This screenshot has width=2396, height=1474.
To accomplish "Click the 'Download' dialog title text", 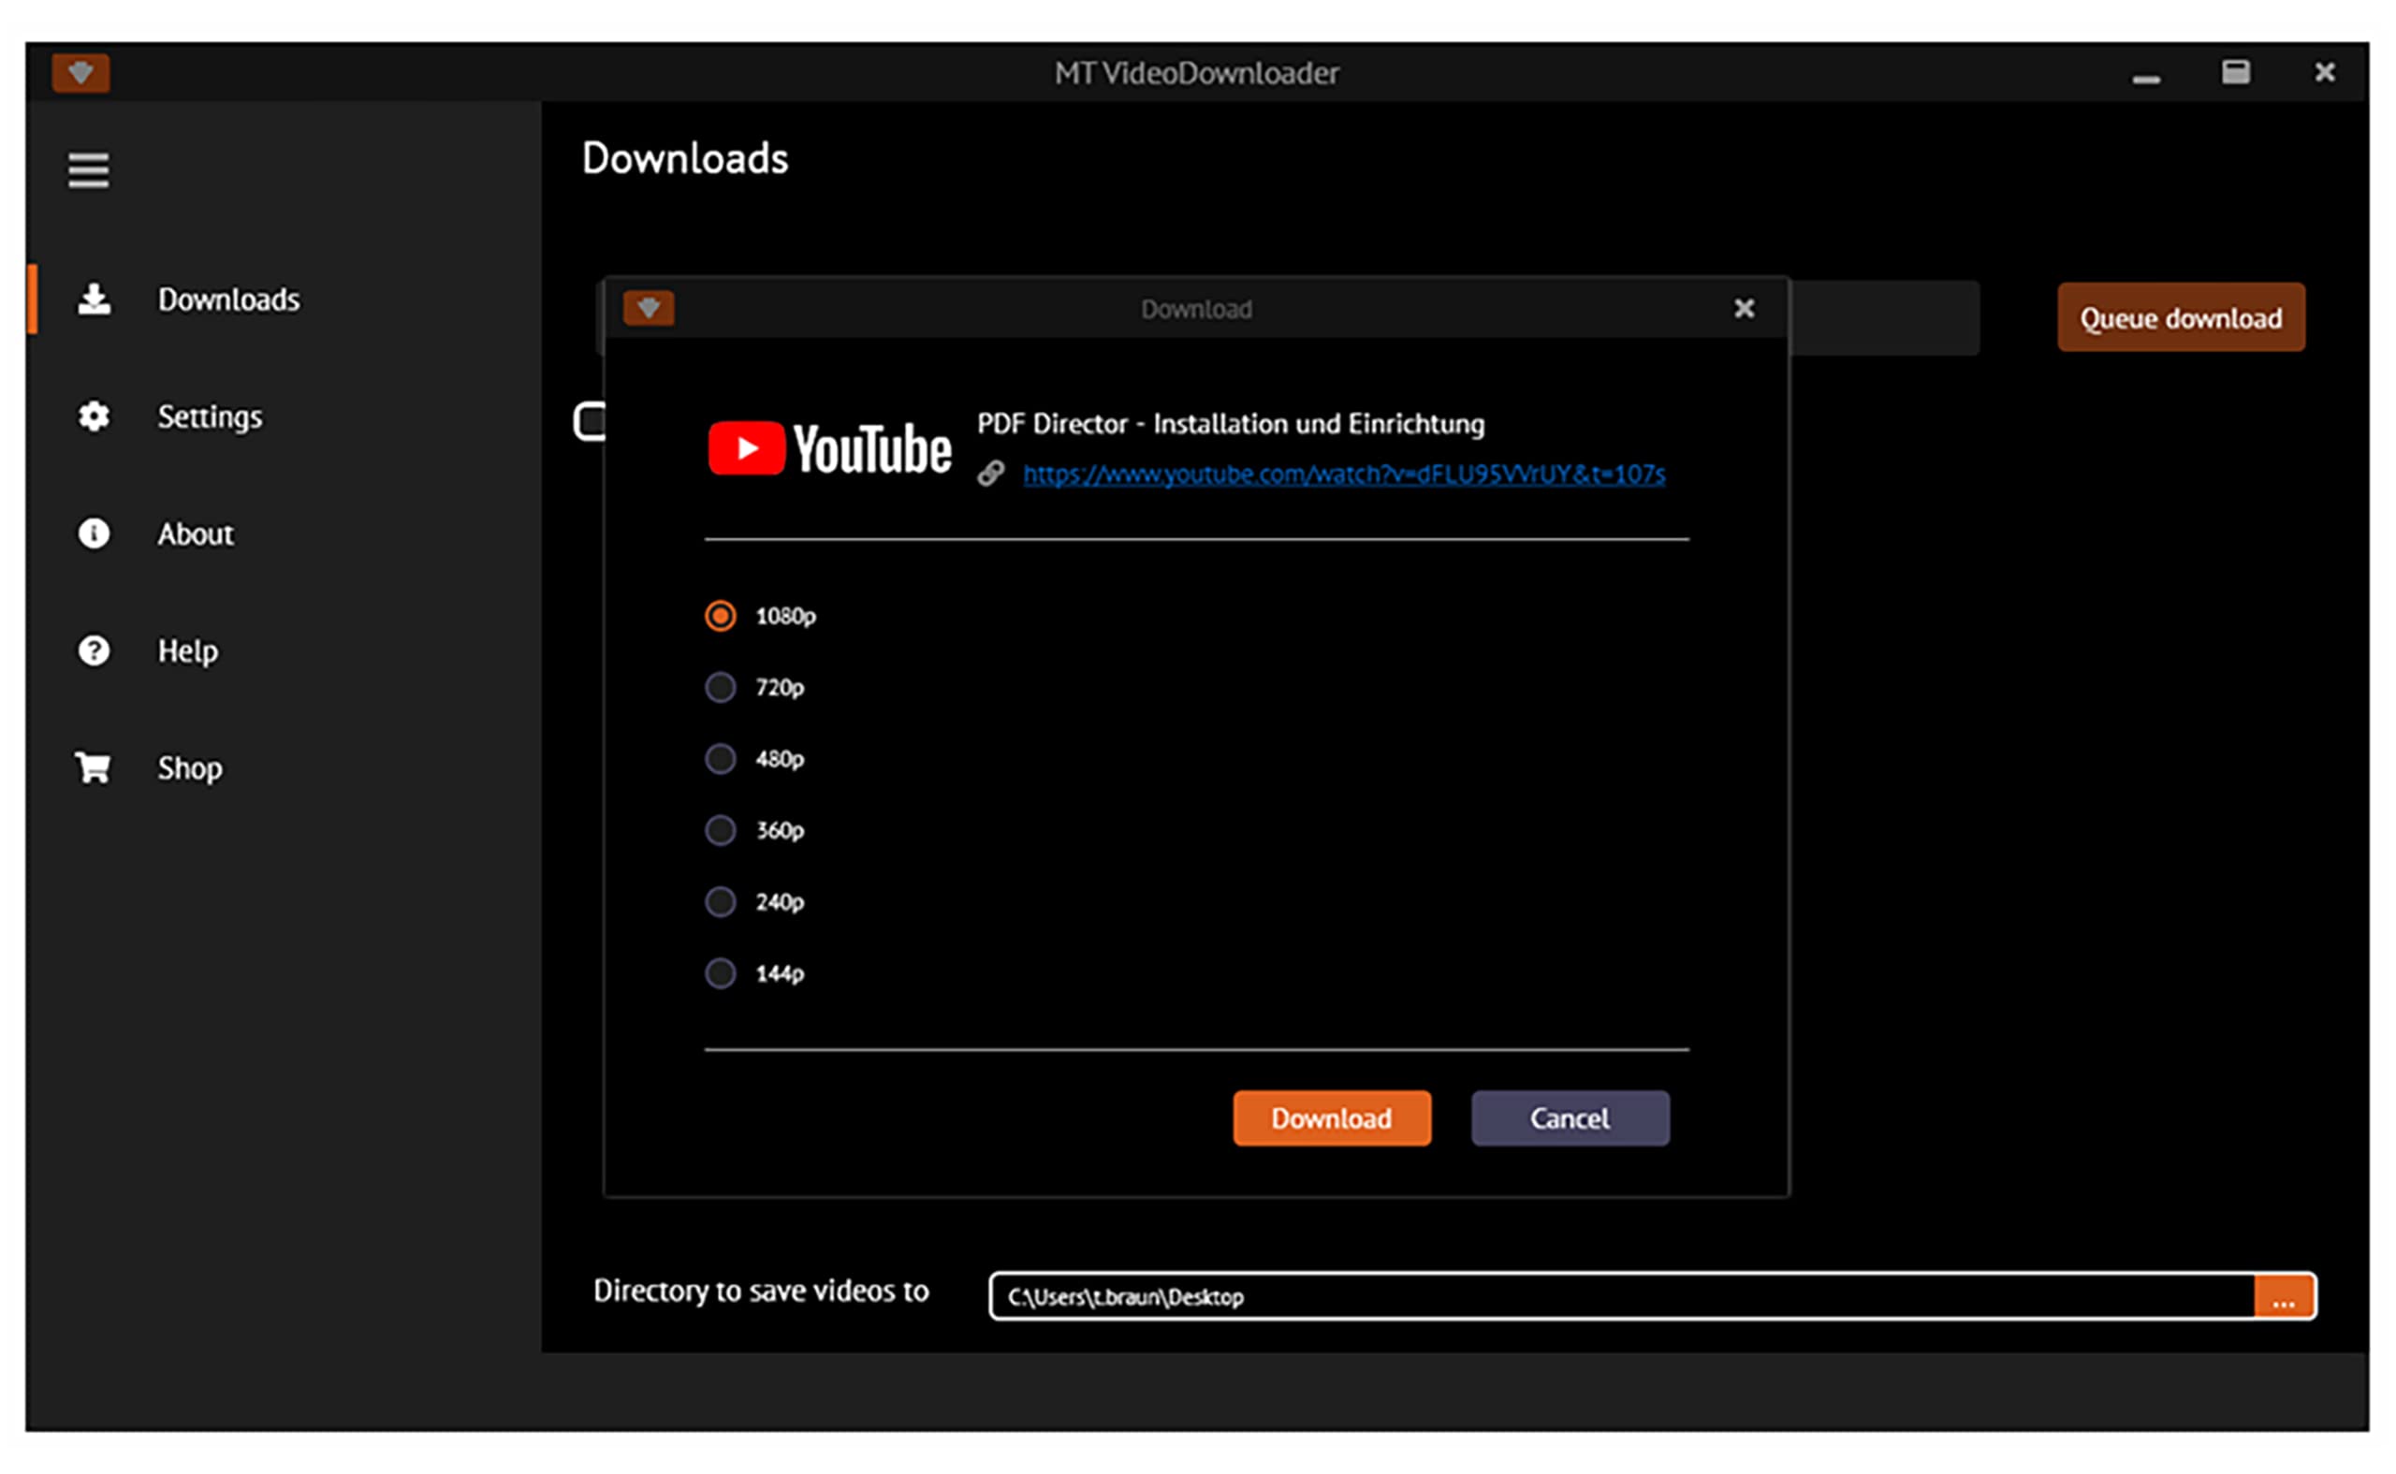I will click(x=1196, y=309).
